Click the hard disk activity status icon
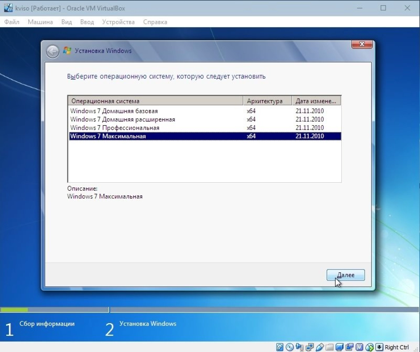 [x=280, y=347]
